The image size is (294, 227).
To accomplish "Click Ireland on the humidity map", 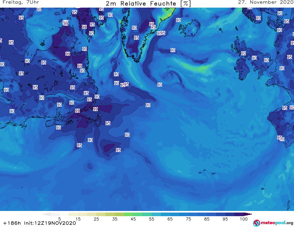I will [242, 69].
